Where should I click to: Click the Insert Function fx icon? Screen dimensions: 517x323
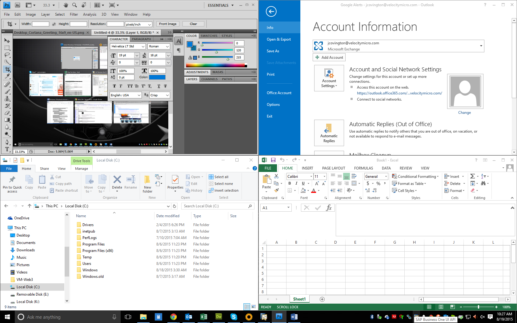[x=329, y=208]
